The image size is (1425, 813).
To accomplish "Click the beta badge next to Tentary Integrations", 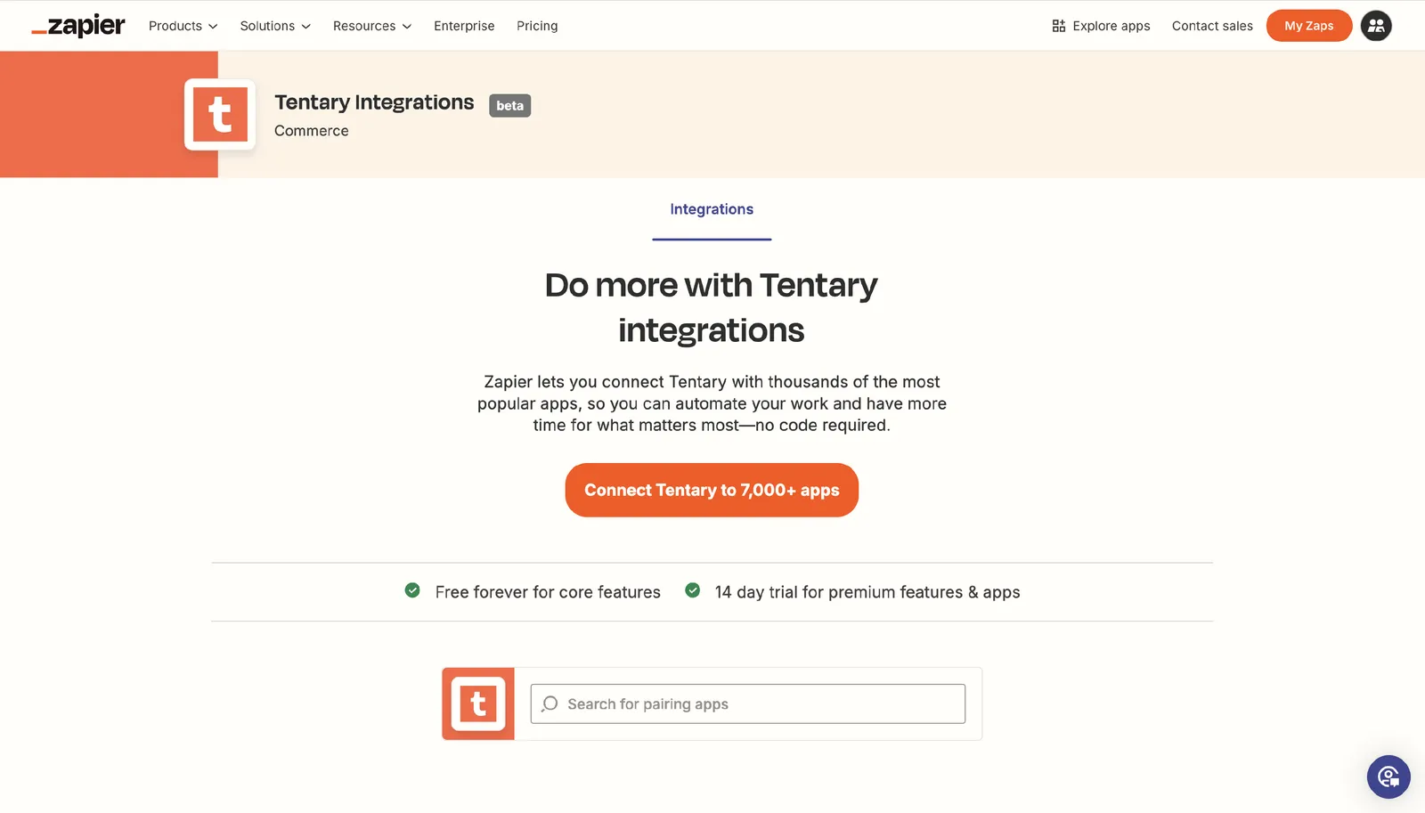I will [509, 105].
